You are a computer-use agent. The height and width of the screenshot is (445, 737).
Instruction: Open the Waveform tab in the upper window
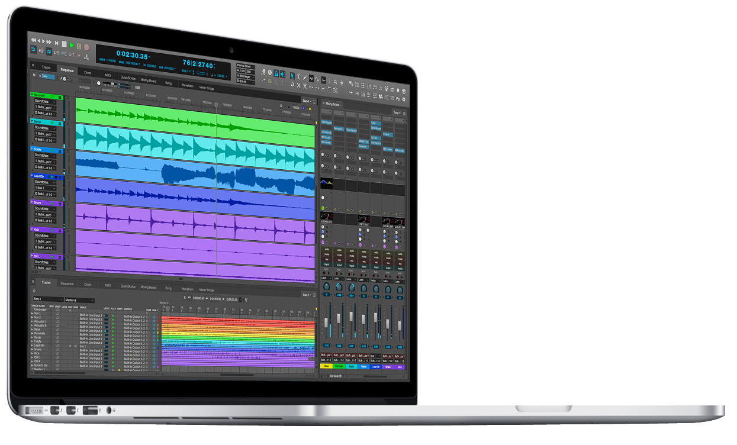pos(188,86)
